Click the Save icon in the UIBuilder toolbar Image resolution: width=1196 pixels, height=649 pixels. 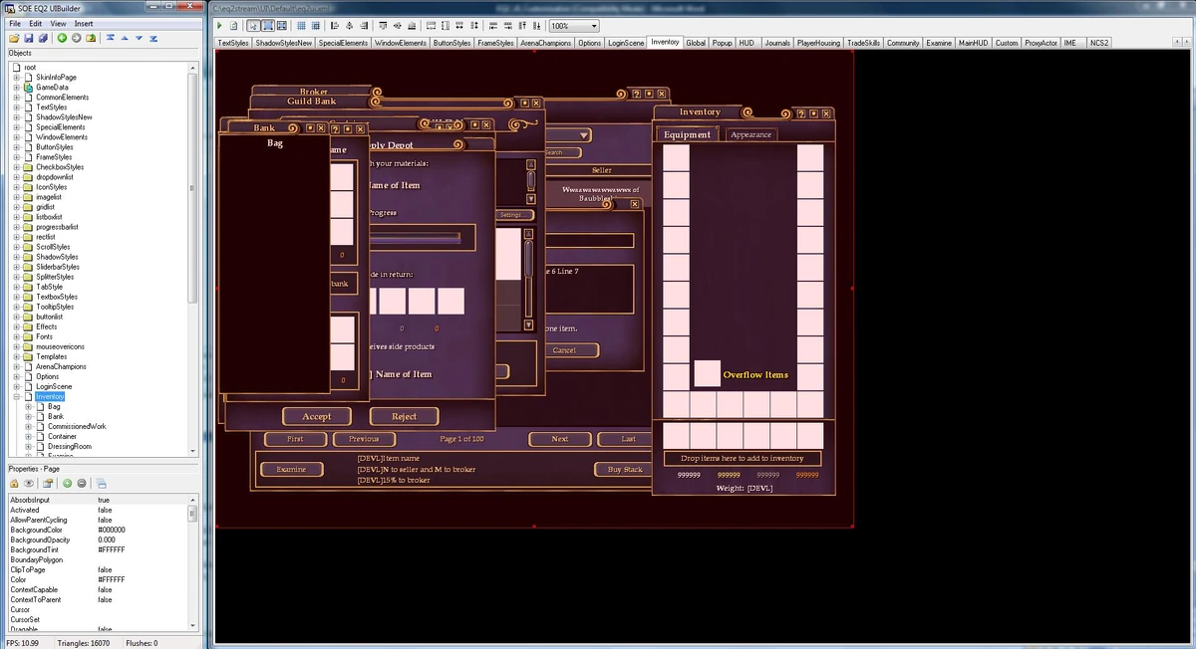pos(29,38)
